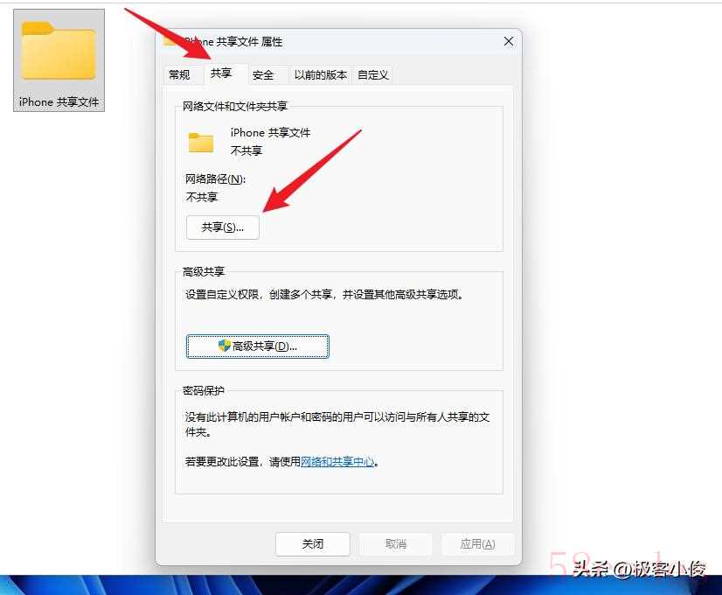The height and width of the screenshot is (595, 722).
Task: Close the properties dialog with X
Action: (509, 41)
